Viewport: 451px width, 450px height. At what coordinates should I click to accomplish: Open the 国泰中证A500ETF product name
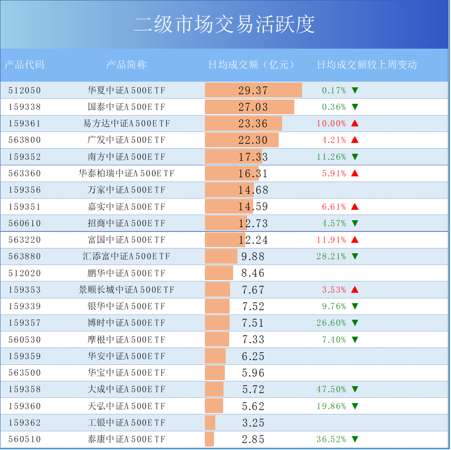pyautogui.click(x=126, y=107)
